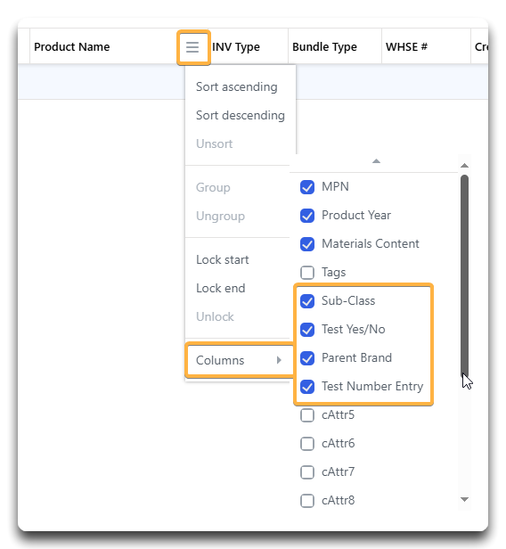Click the scrollbar down arrow button
506x549 pixels.
(x=464, y=499)
